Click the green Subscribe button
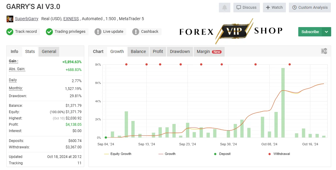Image resolution: width=336 pixels, height=170 pixels. [x=310, y=32]
